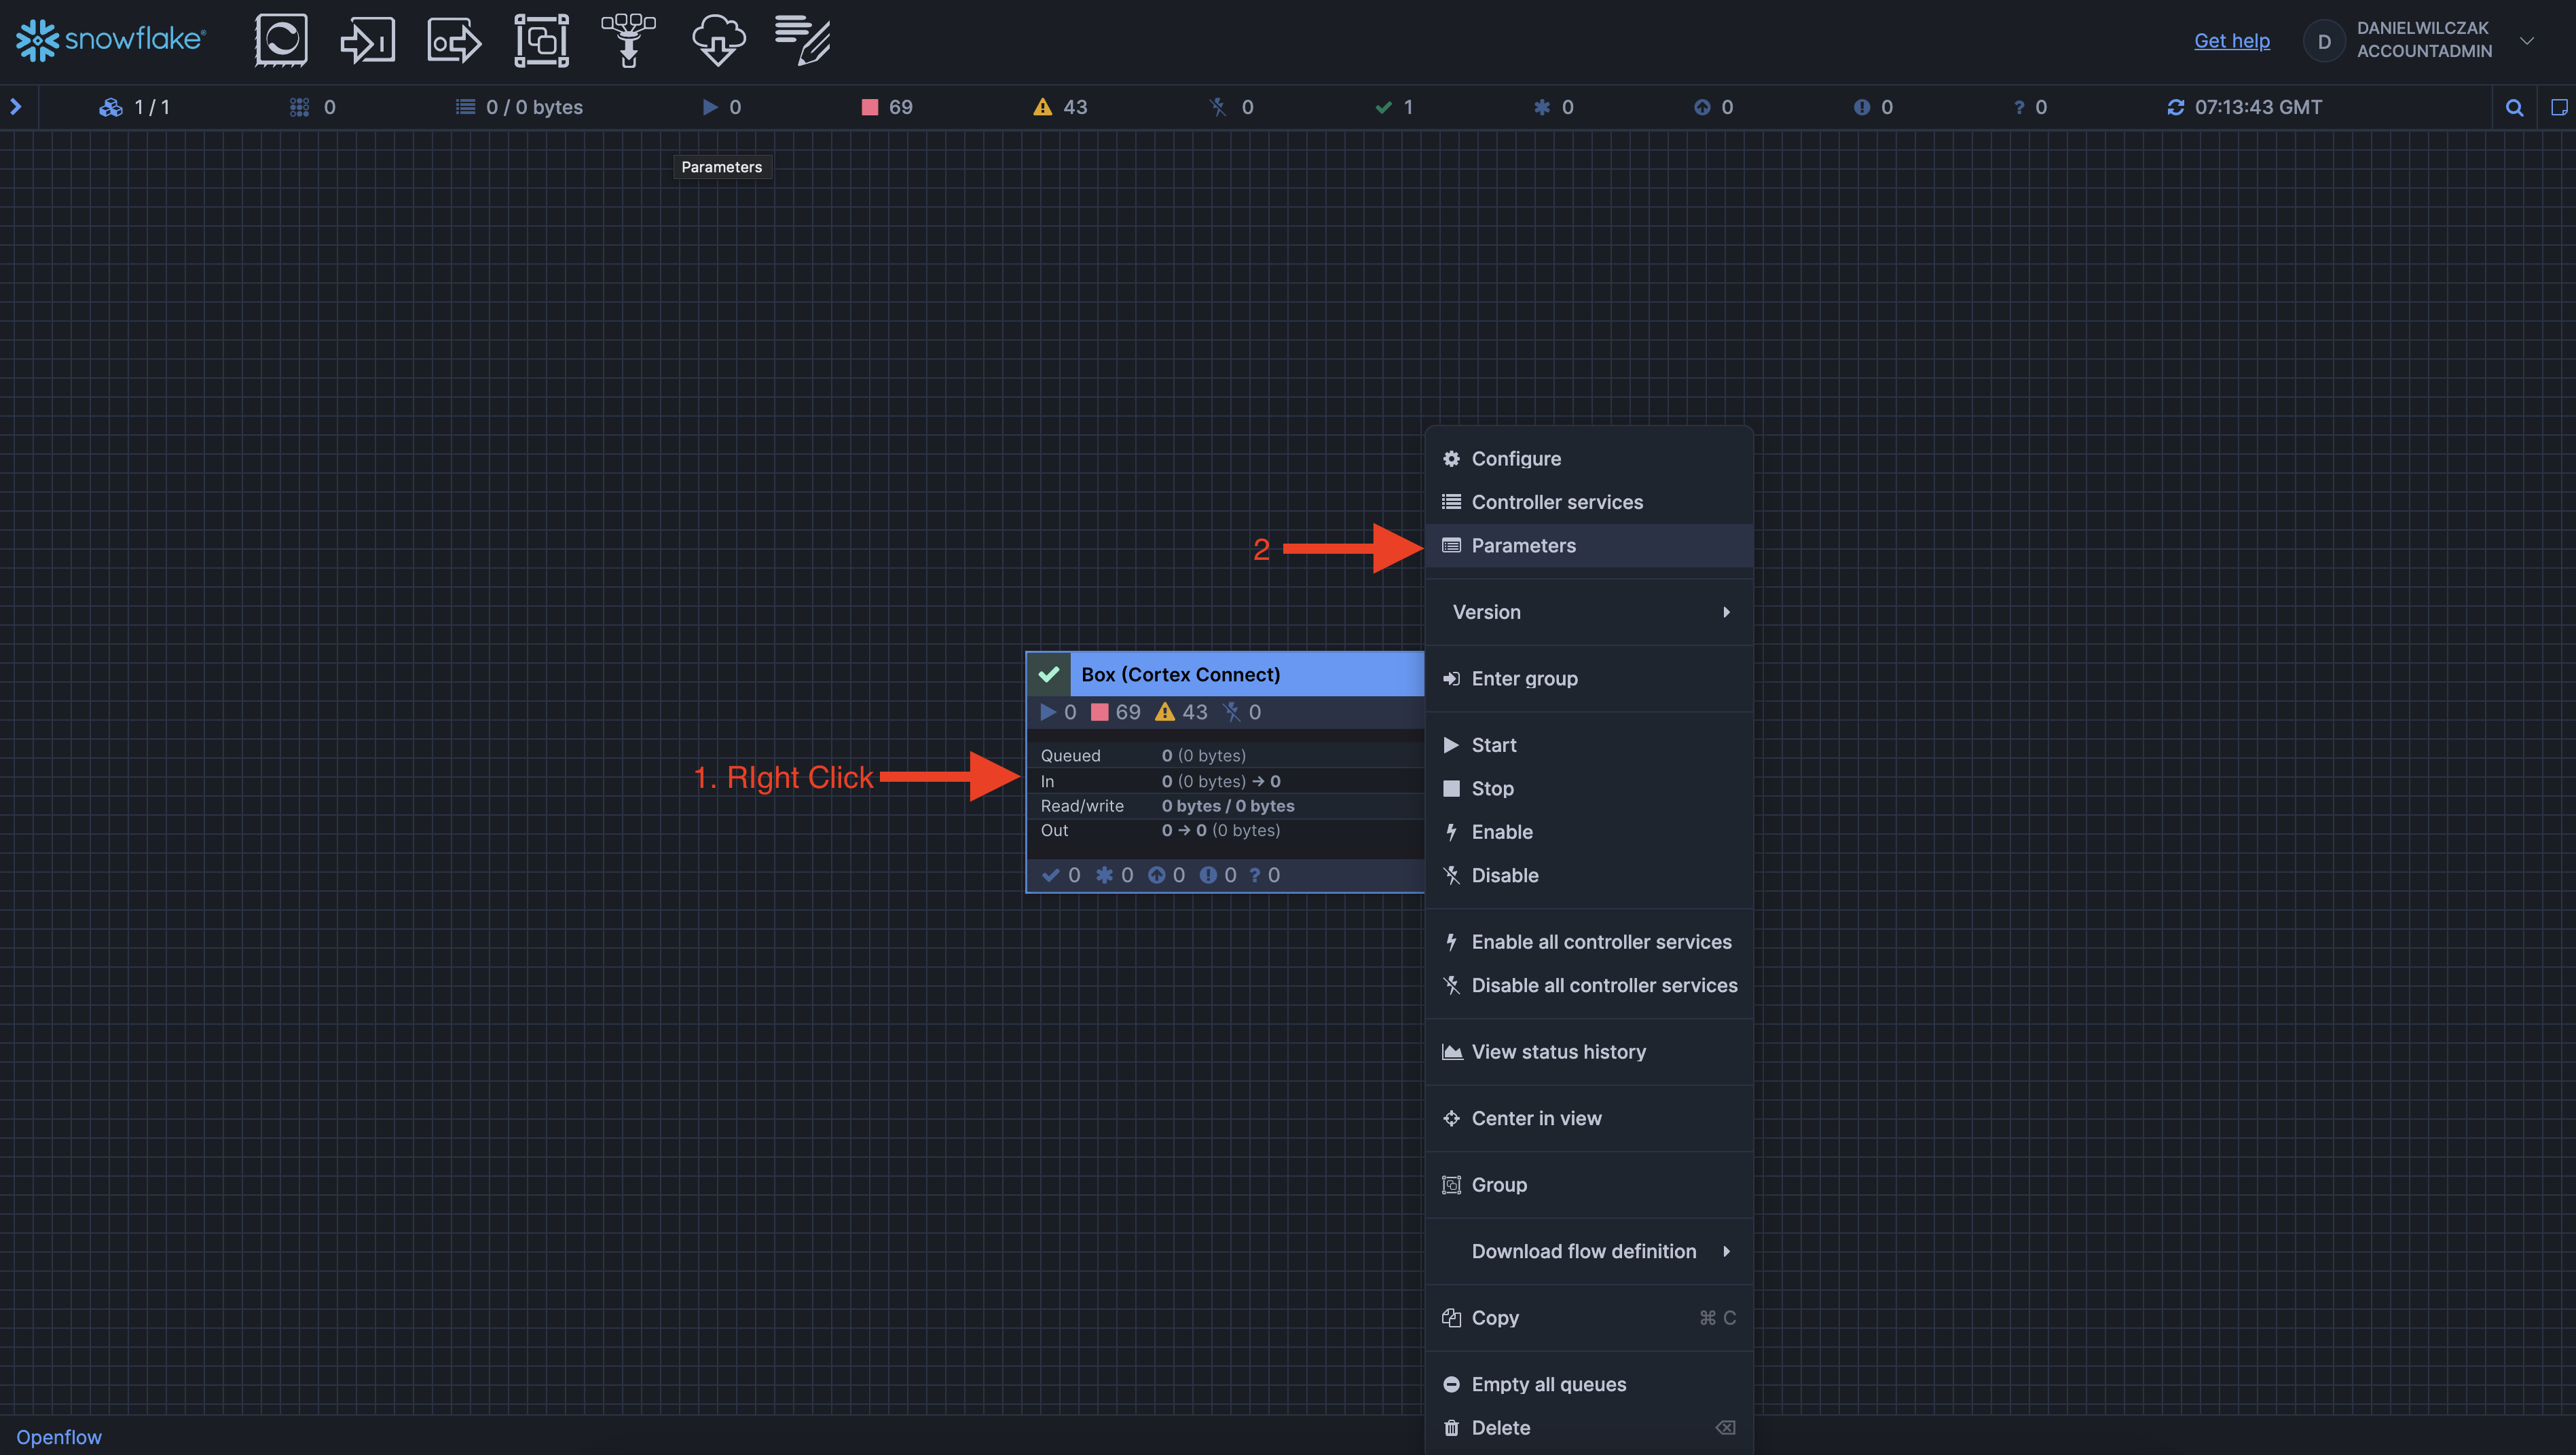Click the Output Port toolbar icon
Image resolution: width=2576 pixels, height=1455 pixels.
[454, 40]
